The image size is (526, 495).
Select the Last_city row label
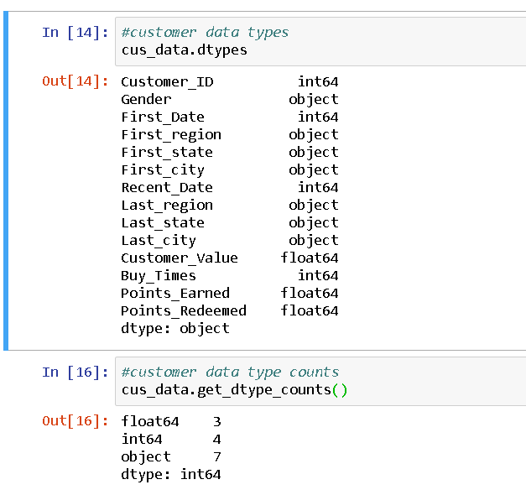tap(159, 241)
